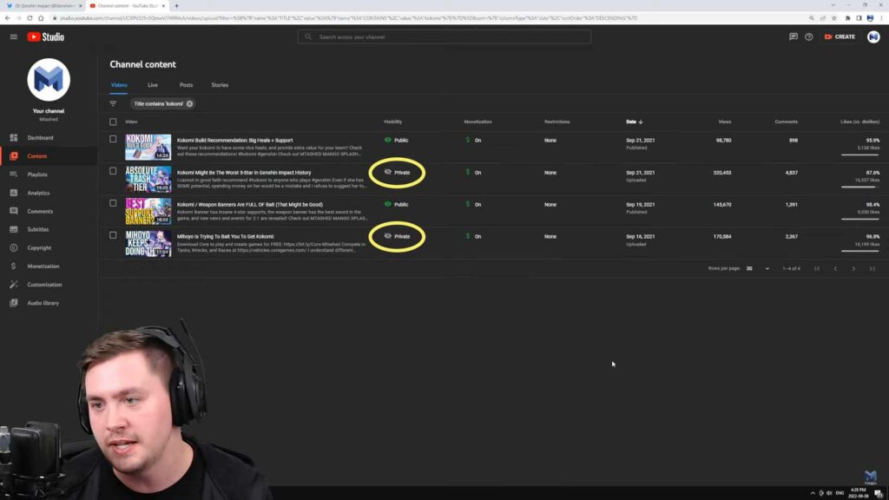The image size is (889, 500).
Task: Sort by the Date column header
Action: pos(633,122)
